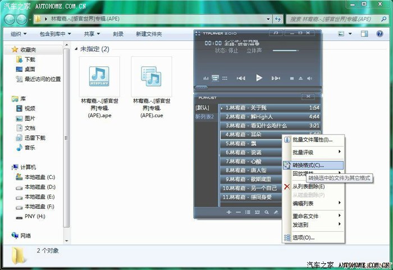Toggle the playlist panel icon

pos(214,78)
